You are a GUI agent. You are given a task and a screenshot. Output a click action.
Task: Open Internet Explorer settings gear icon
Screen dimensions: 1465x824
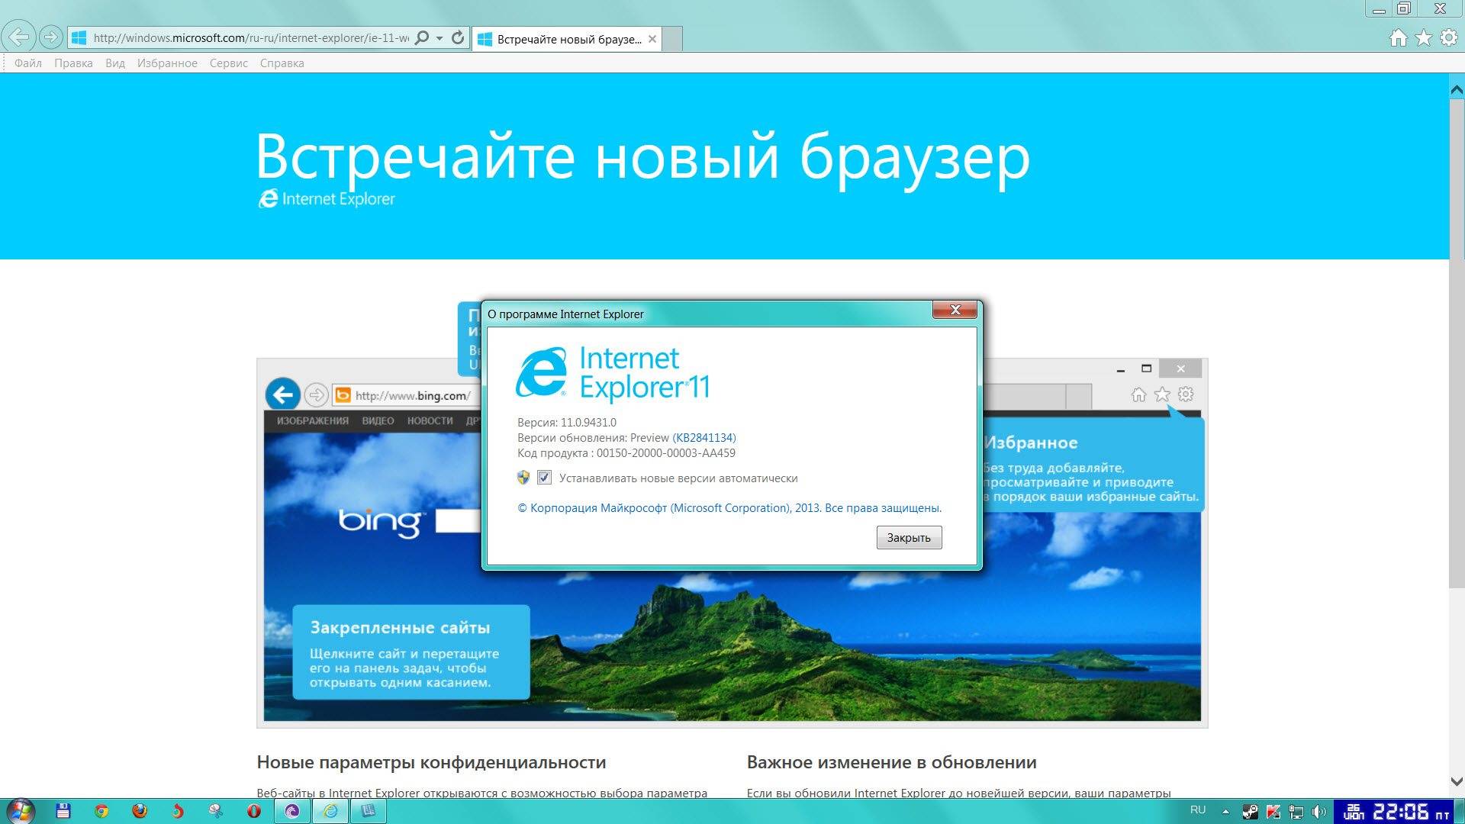(x=1447, y=38)
